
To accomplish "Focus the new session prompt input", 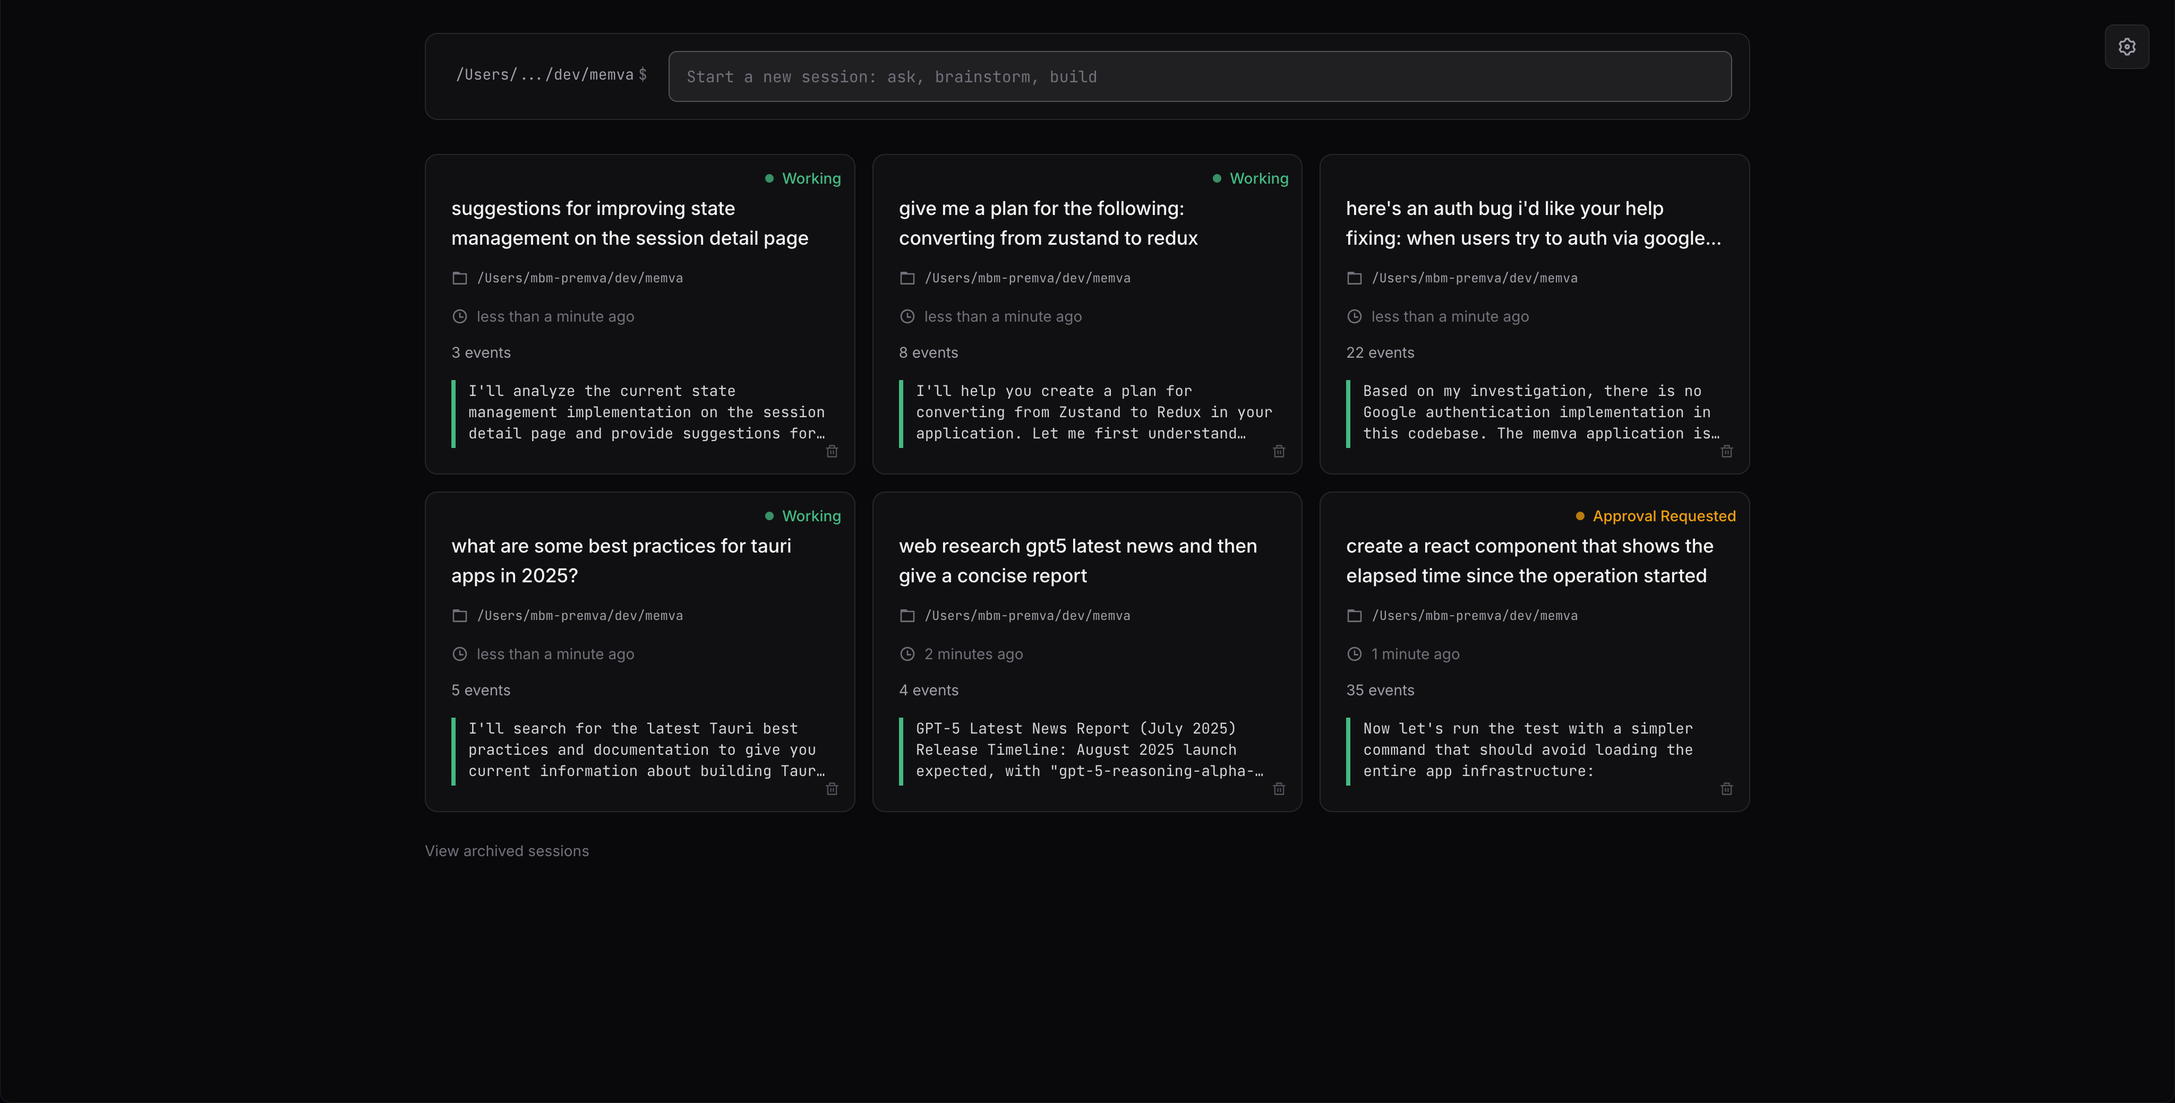I will click(1199, 77).
